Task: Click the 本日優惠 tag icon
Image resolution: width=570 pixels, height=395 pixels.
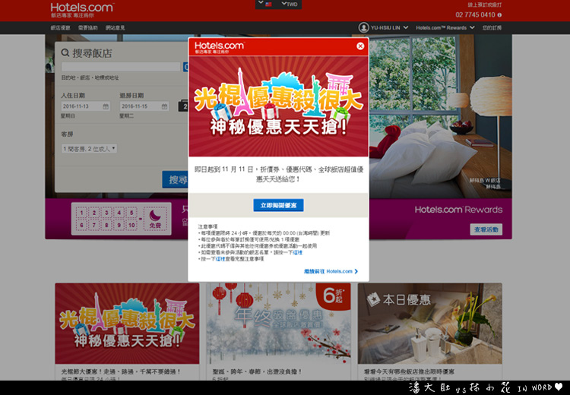Action: point(372,299)
